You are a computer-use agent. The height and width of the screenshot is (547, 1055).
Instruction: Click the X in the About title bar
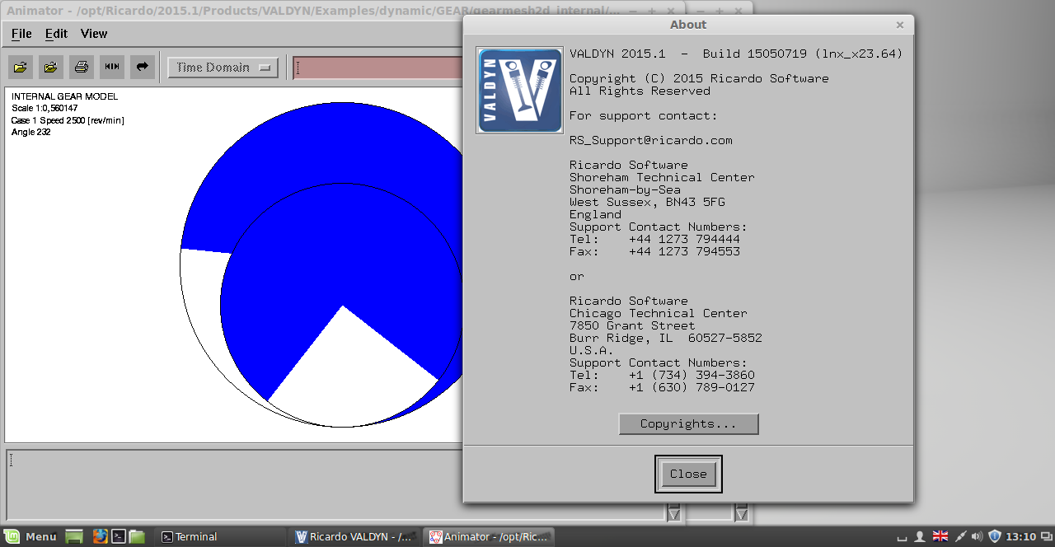pos(900,25)
